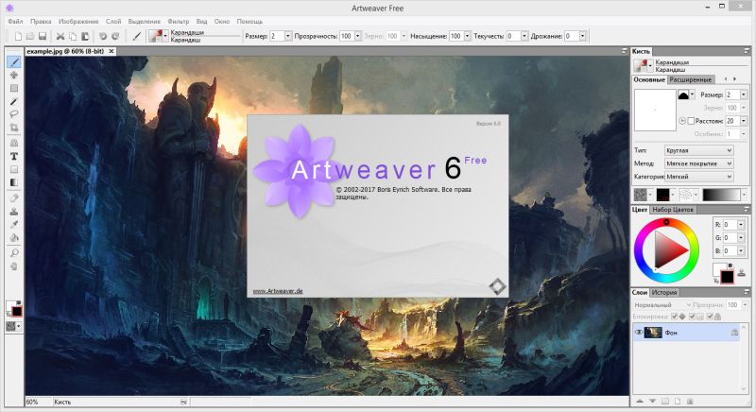This screenshot has width=756, height=412.
Task: Pick the Eraser tool
Action: click(x=14, y=198)
